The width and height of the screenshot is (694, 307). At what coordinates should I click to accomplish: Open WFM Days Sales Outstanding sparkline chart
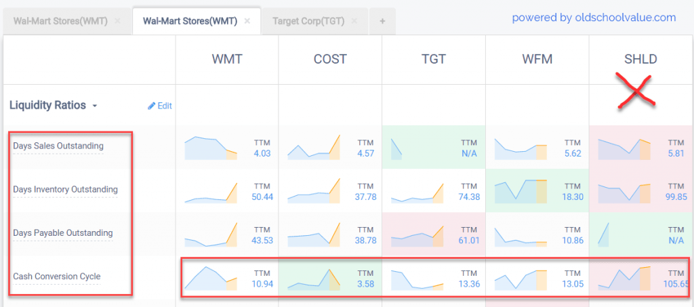tap(521, 149)
